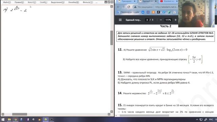The image size is (217, 122).
Task: Open the Переводчик Google bookmark
Action: 128,12
